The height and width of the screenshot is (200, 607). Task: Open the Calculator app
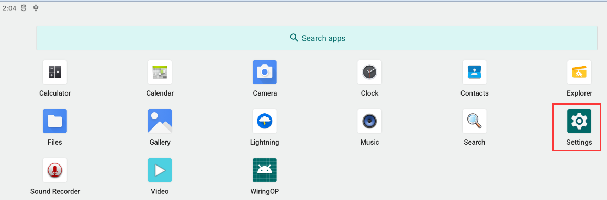(55, 72)
